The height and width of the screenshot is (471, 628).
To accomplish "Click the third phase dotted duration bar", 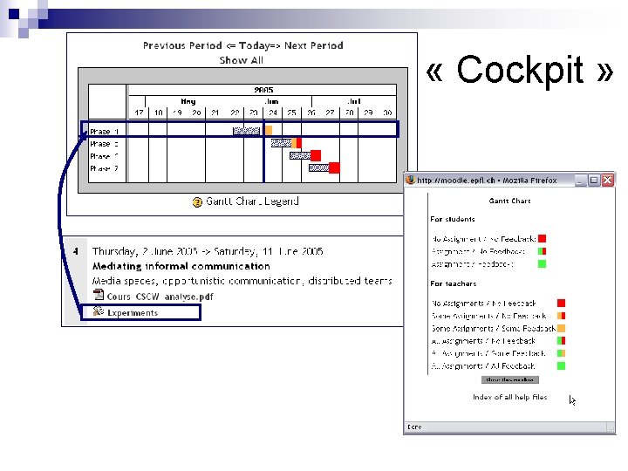I will [300, 155].
